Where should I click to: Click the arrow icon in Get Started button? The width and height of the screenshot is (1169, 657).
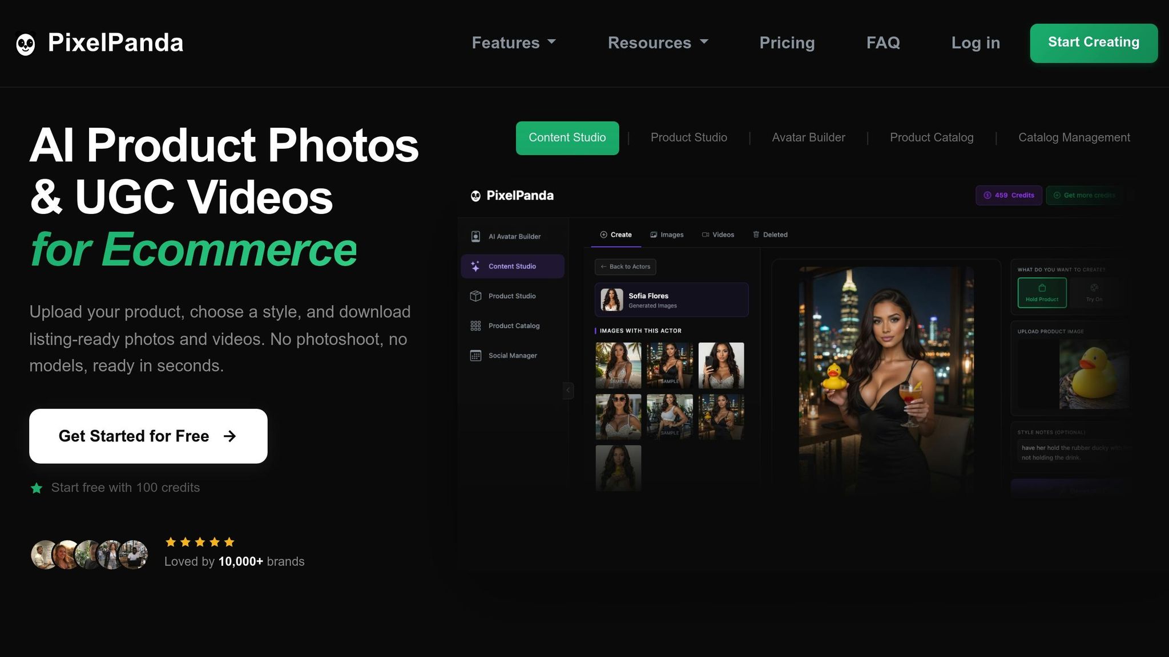click(229, 436)
